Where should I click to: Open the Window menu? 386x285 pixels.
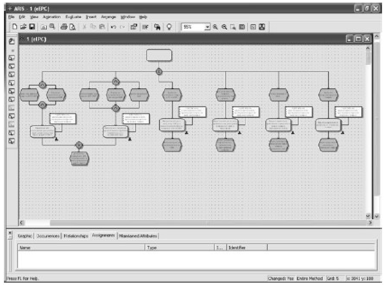(128, 17)
